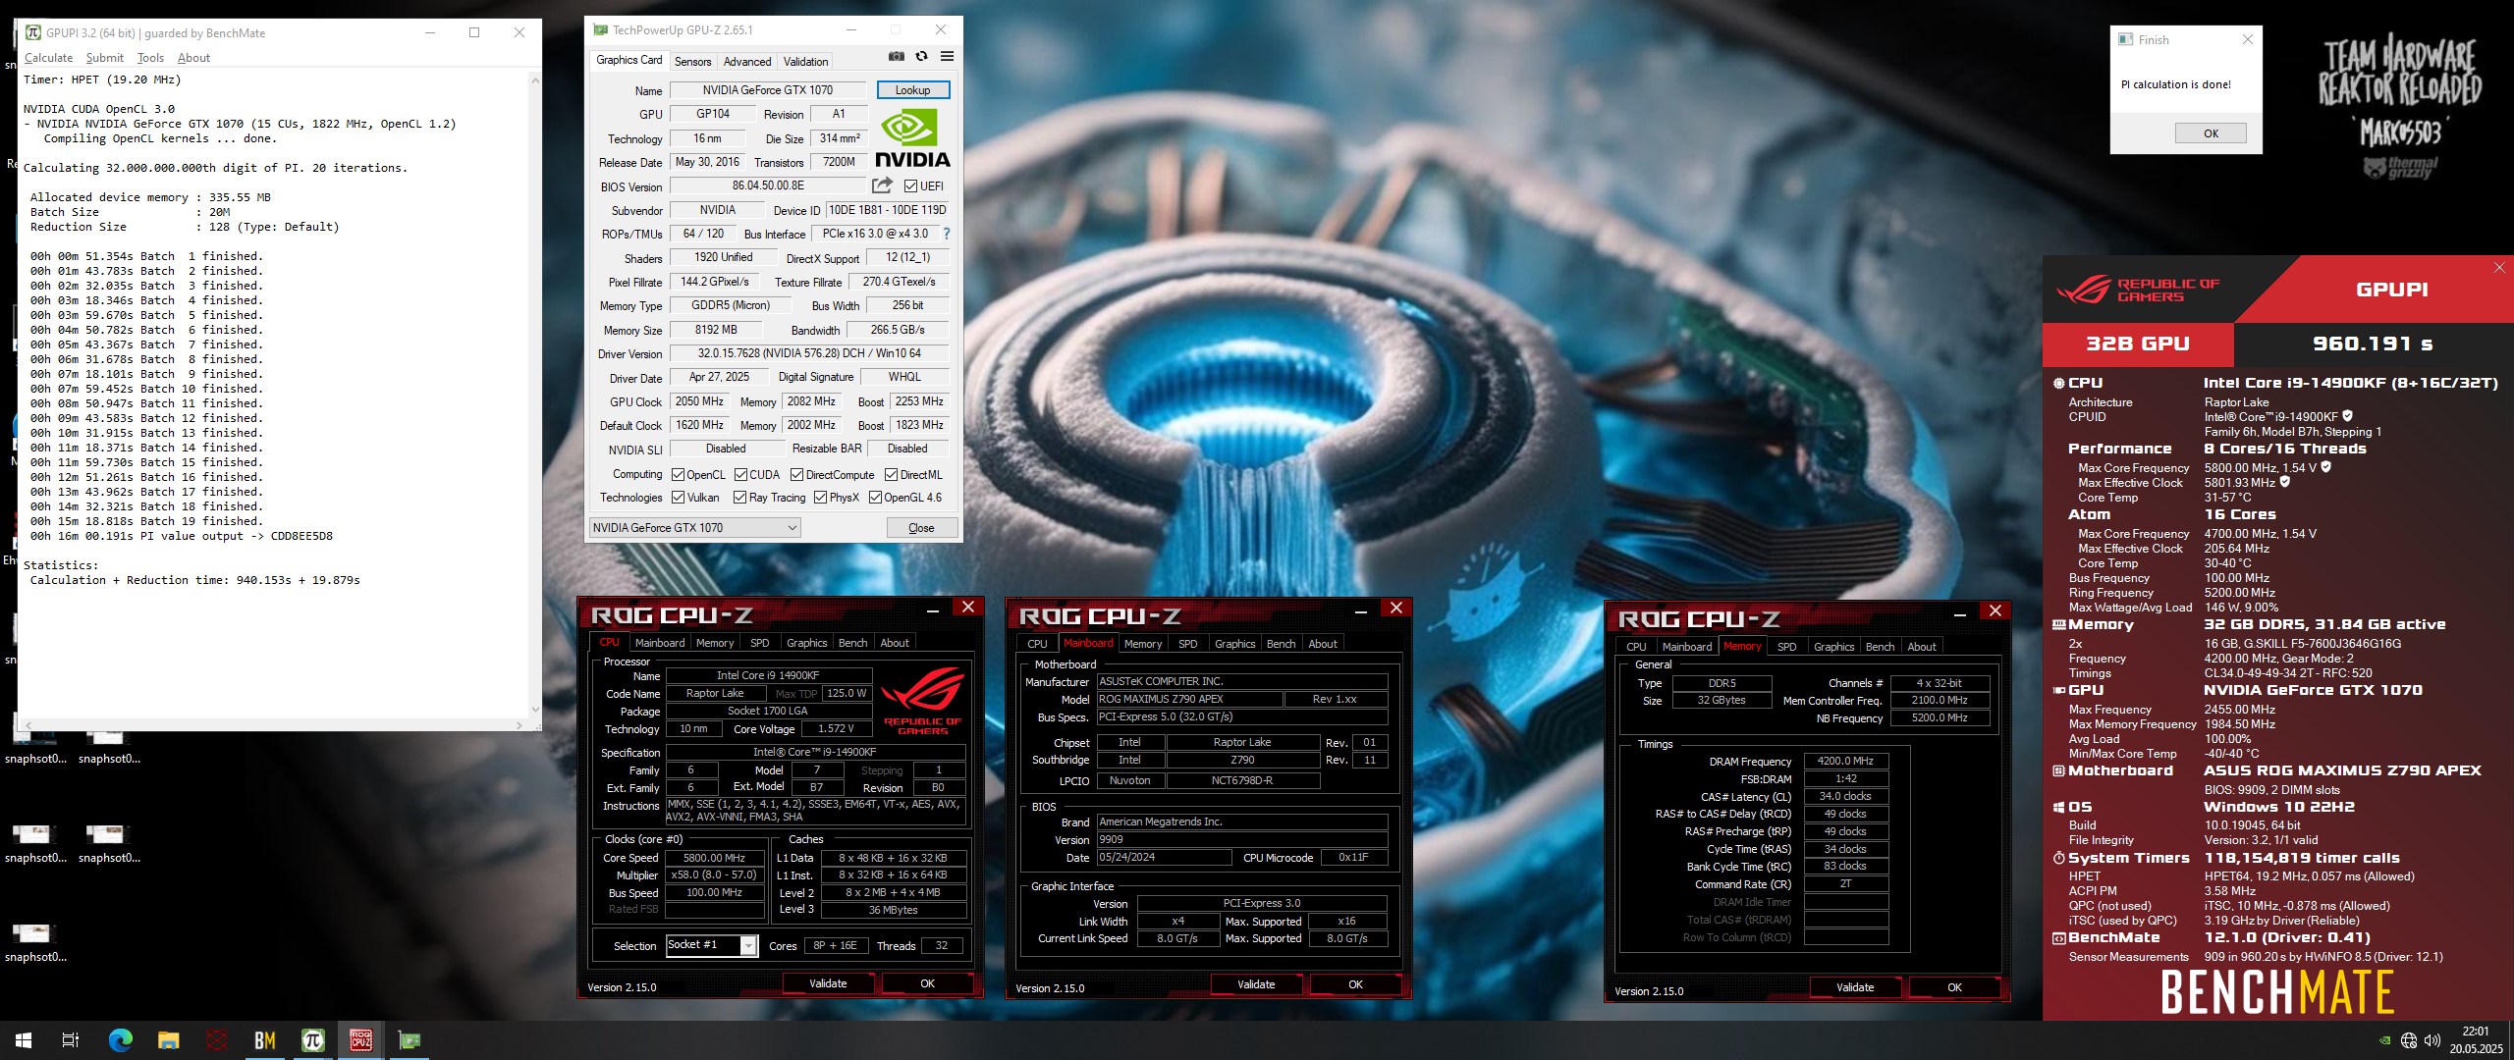Click the NVIDIA system tray icon
This screenshot has height=1060, width=2514.
pyautogui.click(x=2385, y=1040)
